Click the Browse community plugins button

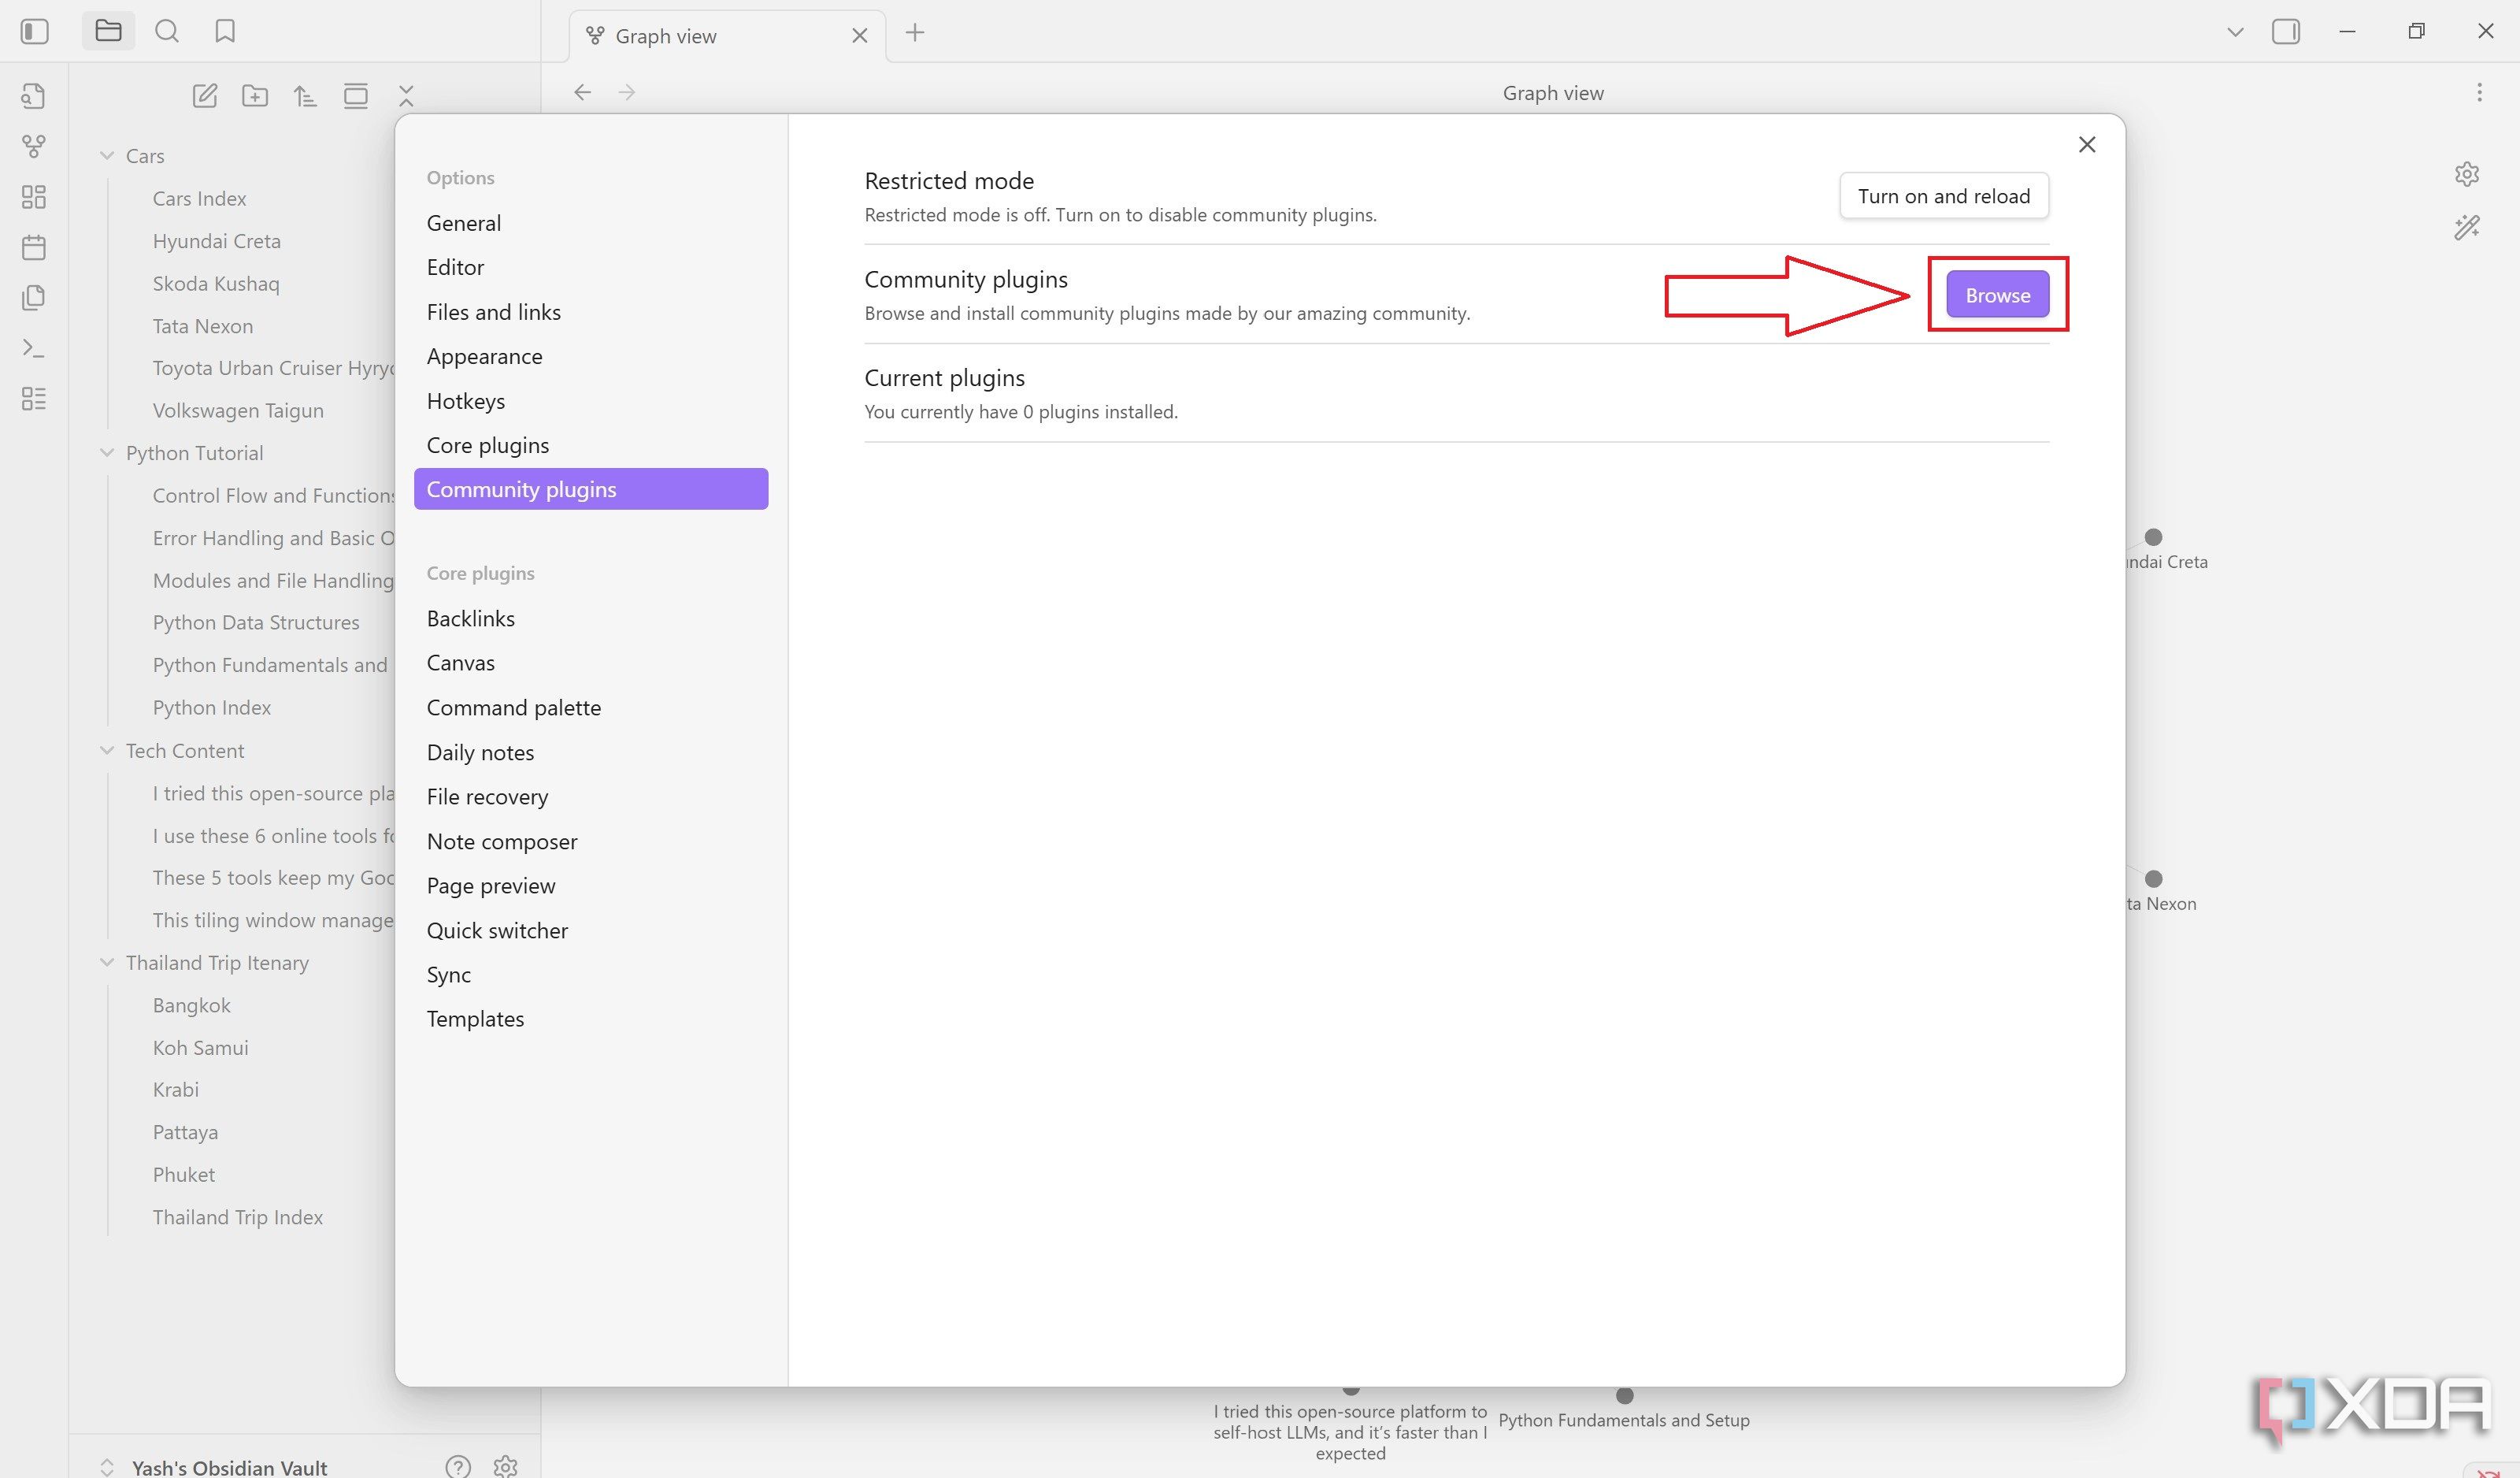point(1997,295)
